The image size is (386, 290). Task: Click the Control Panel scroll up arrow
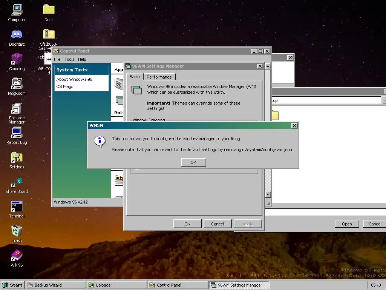pos(268,66)
